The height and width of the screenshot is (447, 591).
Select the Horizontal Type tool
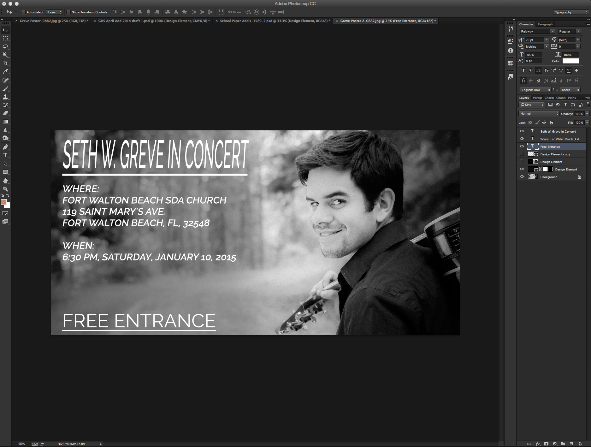point(5,155)
